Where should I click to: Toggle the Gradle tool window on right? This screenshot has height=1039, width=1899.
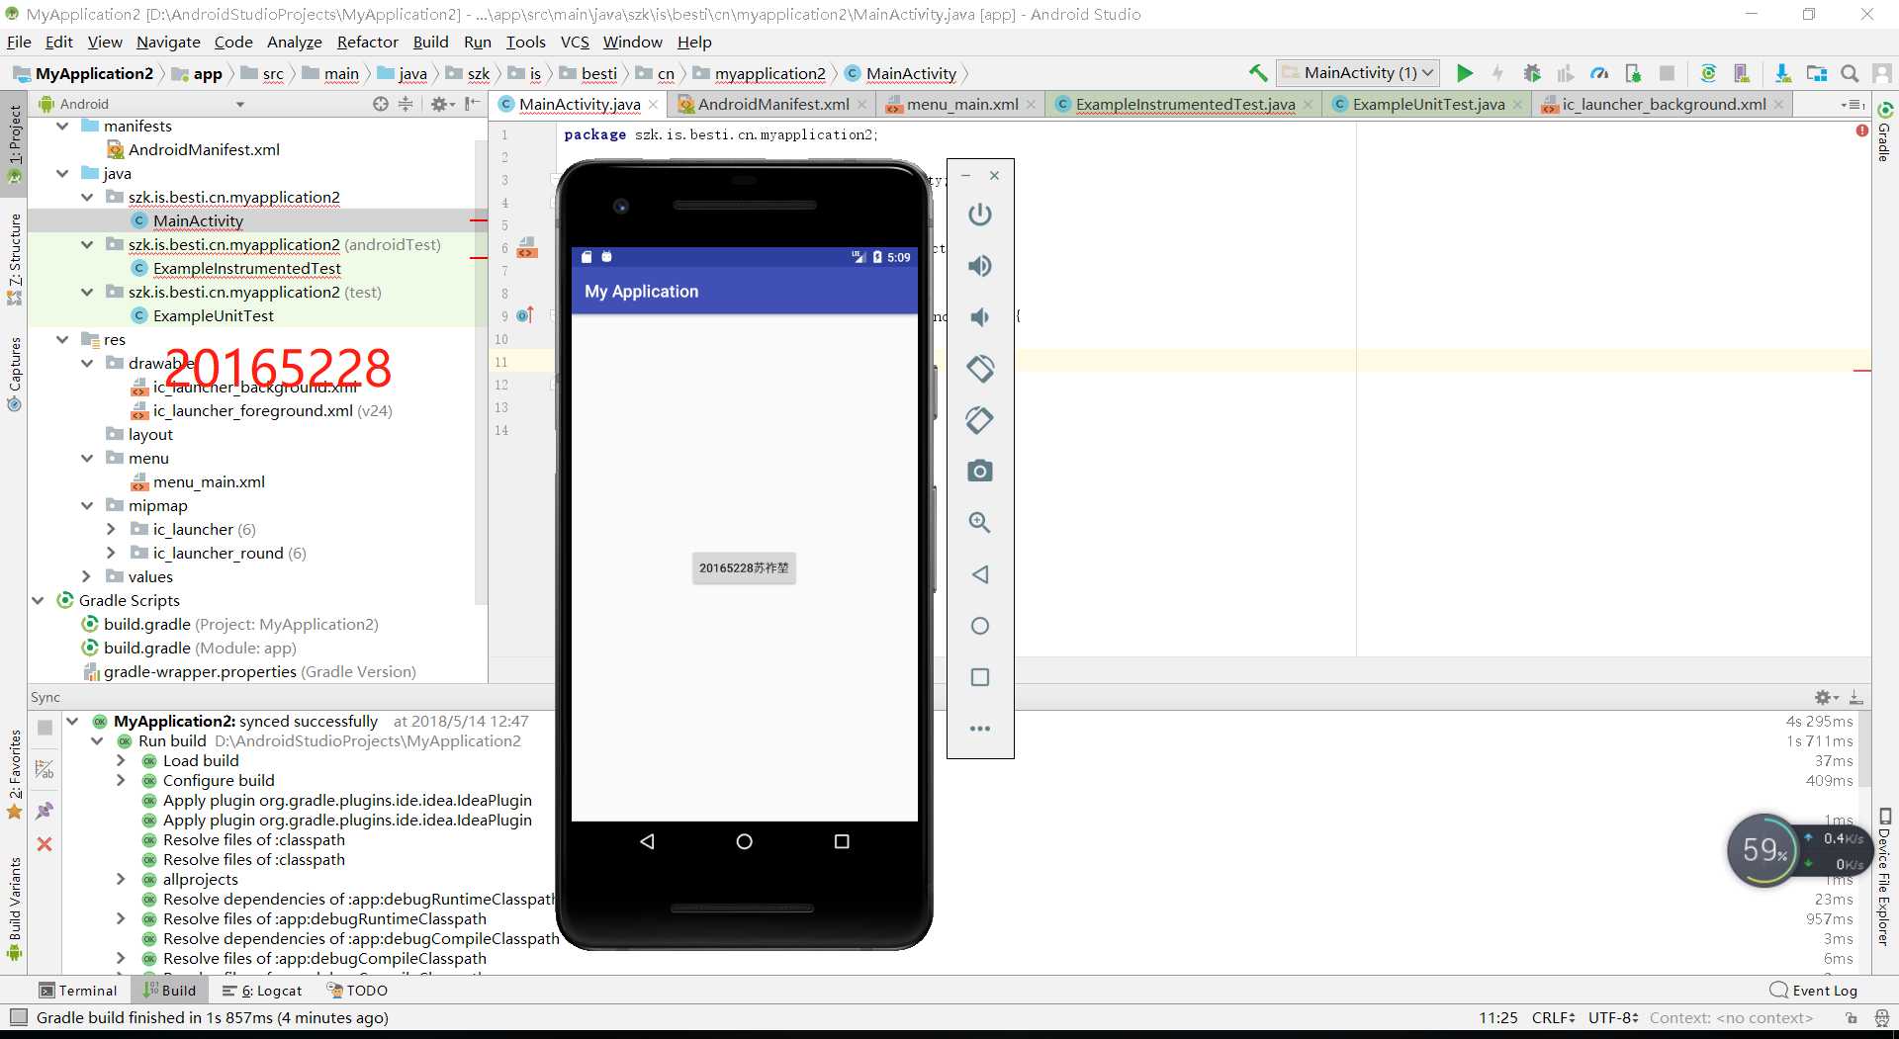click(x=1884, y=131)
